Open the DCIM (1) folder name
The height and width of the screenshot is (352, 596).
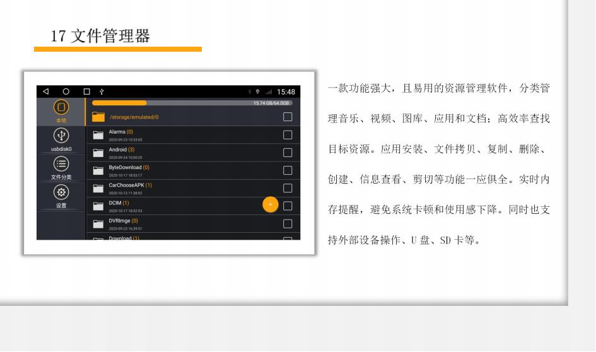point(119,203)
